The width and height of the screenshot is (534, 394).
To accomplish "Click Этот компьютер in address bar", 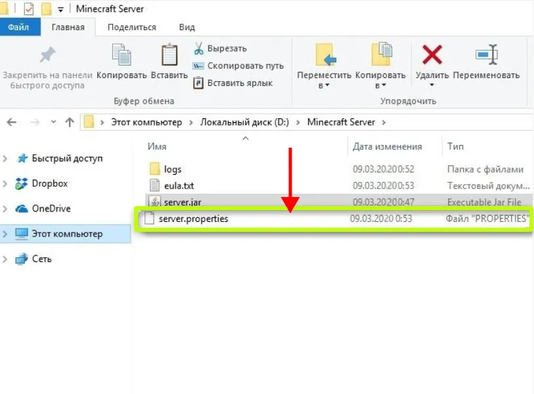I will click(146, 122).
